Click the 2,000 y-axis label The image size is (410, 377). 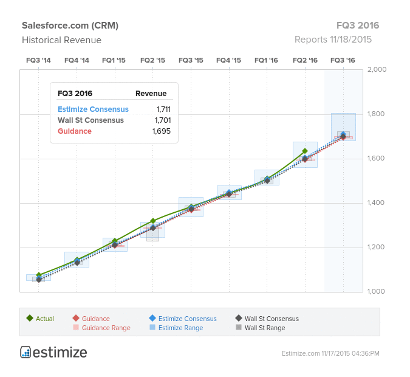coord(377,69)
